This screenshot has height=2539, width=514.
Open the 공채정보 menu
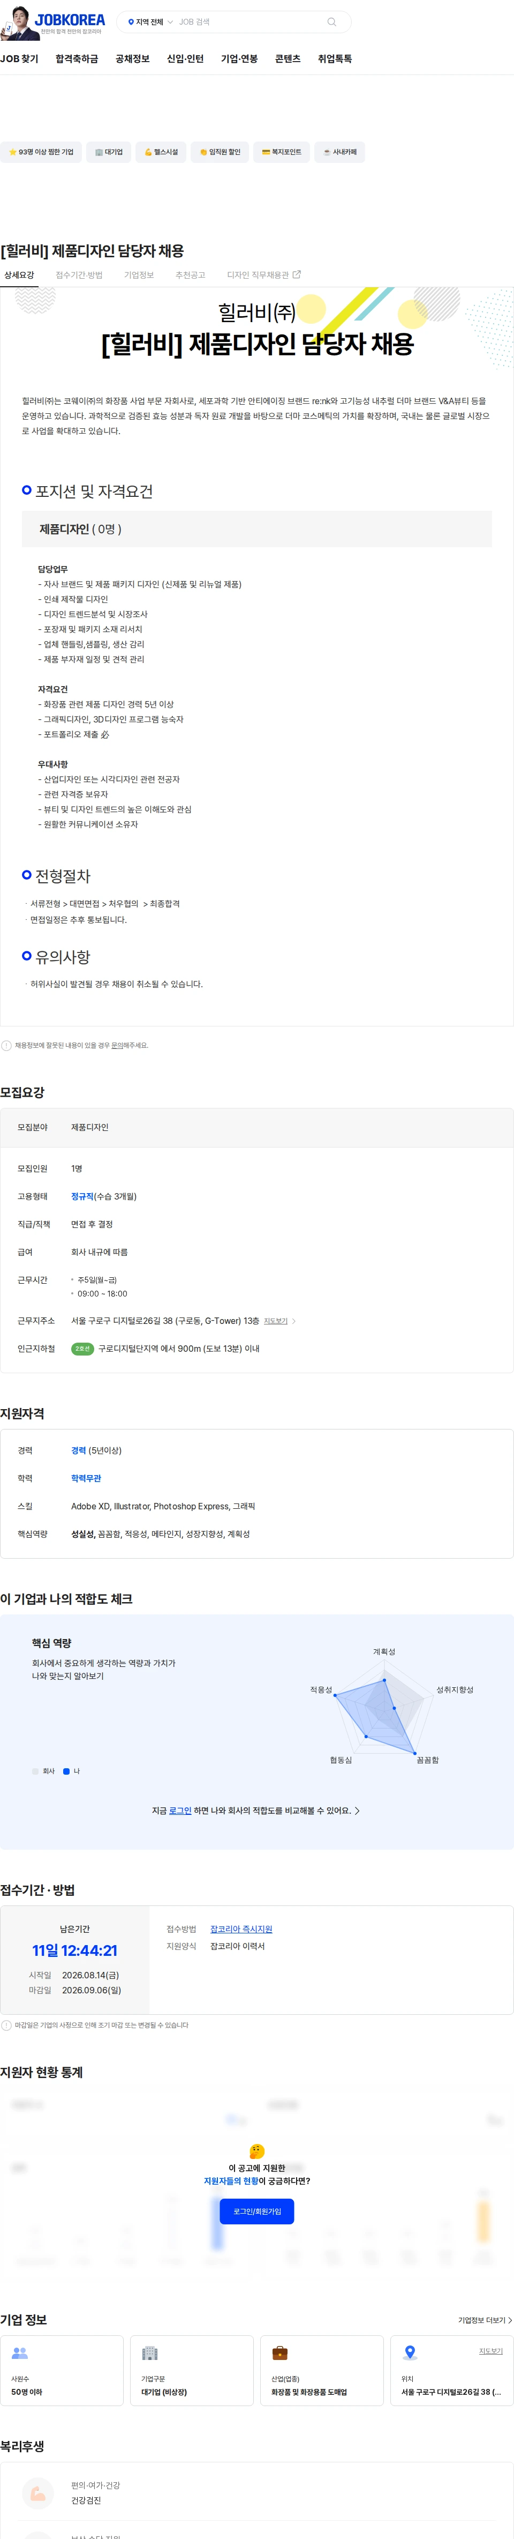(132, 59)
